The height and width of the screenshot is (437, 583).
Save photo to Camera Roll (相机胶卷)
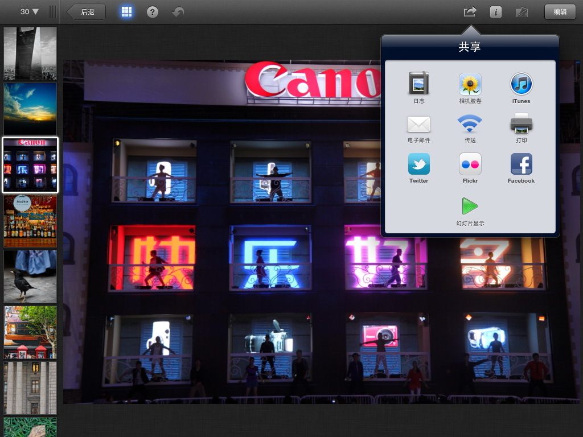470,84
